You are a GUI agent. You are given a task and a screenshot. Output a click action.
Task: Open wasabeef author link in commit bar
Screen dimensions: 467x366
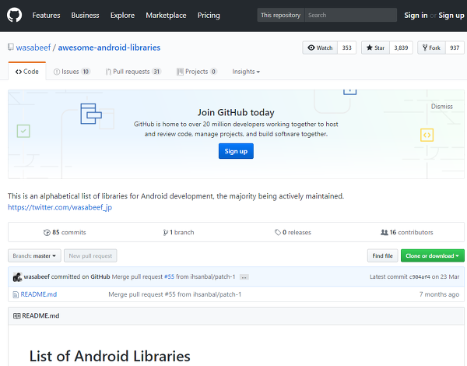click(x=37, y=276)
